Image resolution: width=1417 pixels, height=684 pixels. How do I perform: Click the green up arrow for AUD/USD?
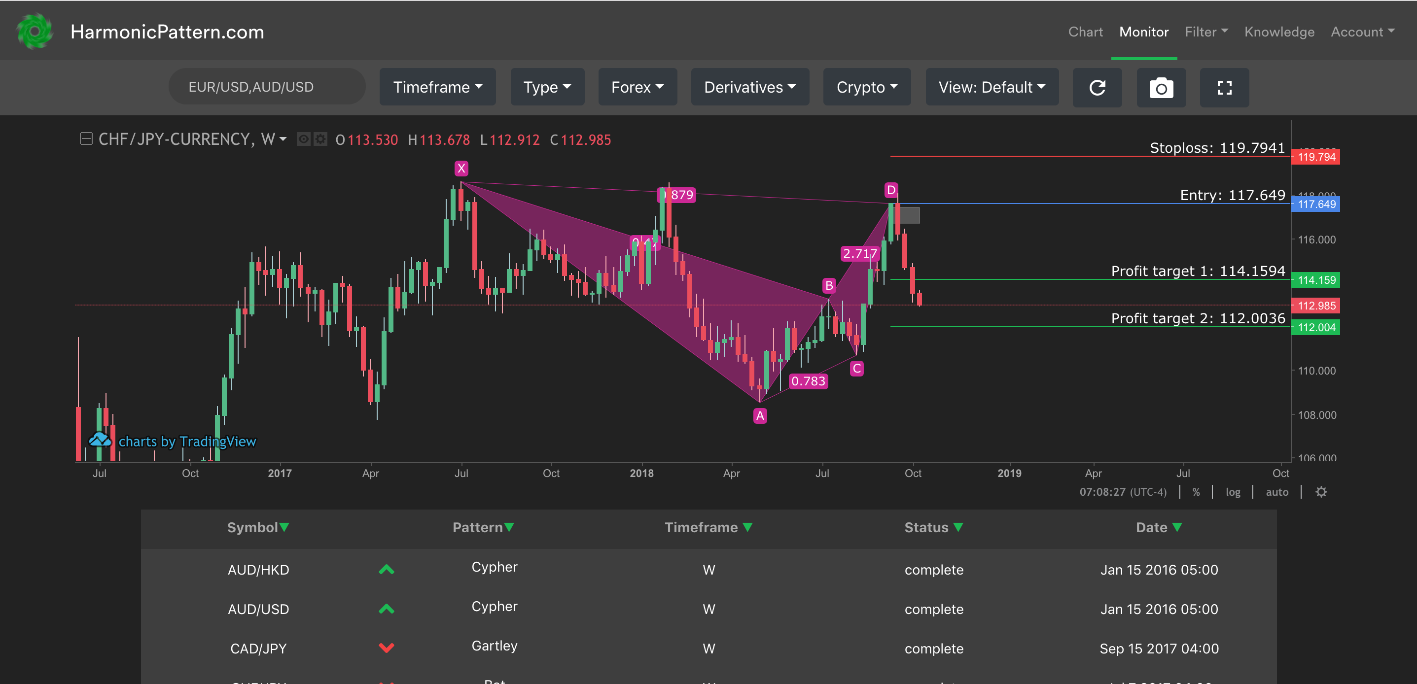click(387, 609)
